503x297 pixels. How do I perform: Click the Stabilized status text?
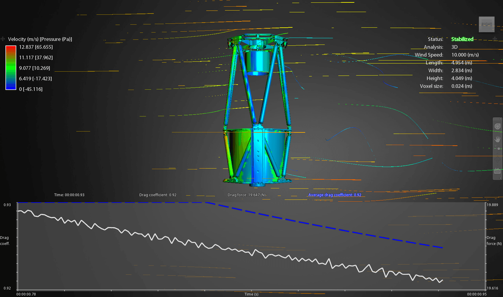pos(462,39)
